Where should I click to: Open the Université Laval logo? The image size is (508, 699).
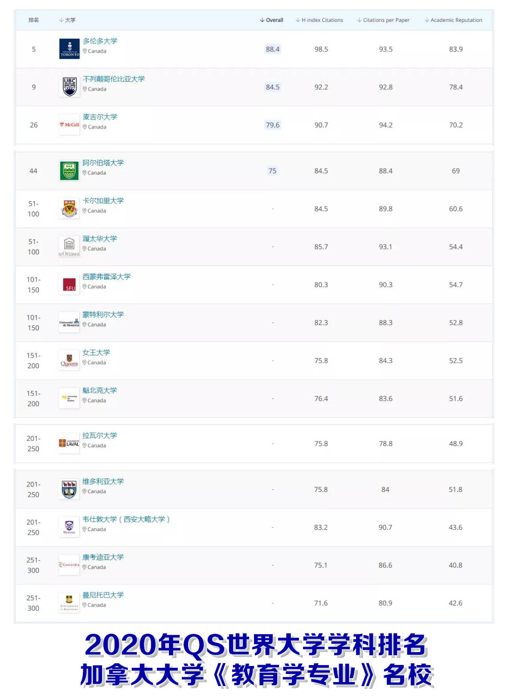[69, 443]
